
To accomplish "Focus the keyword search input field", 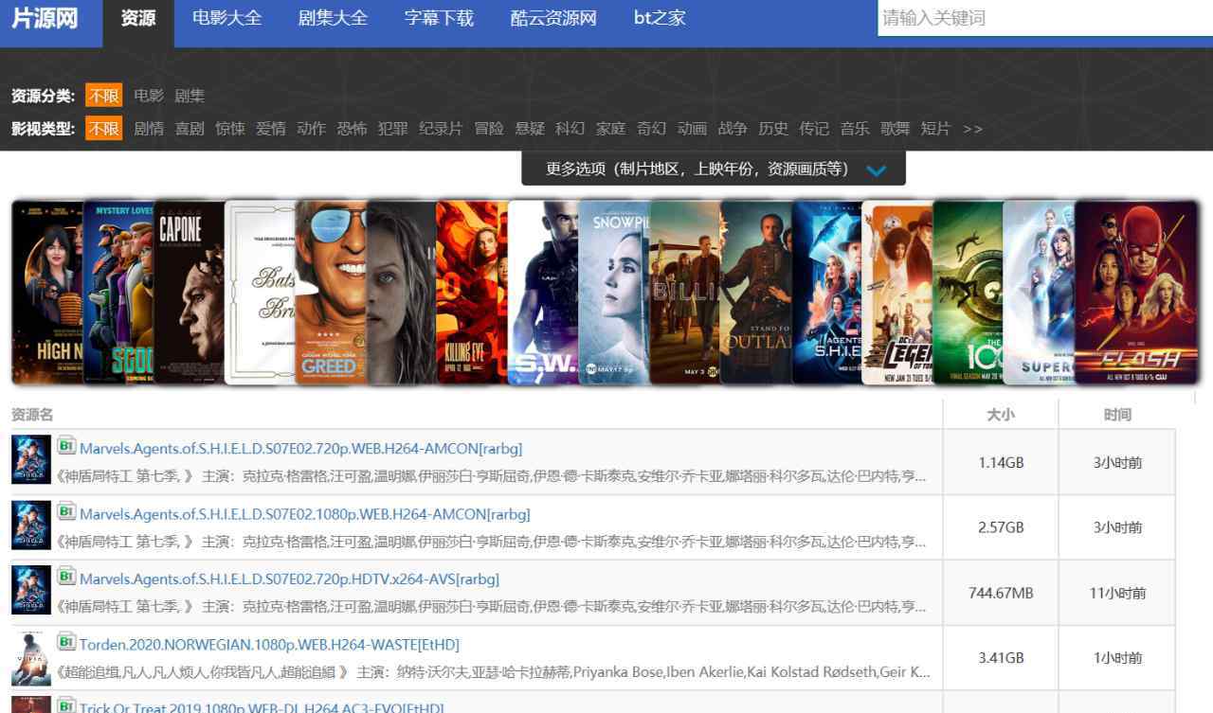I will click(x=1045, y=18).
